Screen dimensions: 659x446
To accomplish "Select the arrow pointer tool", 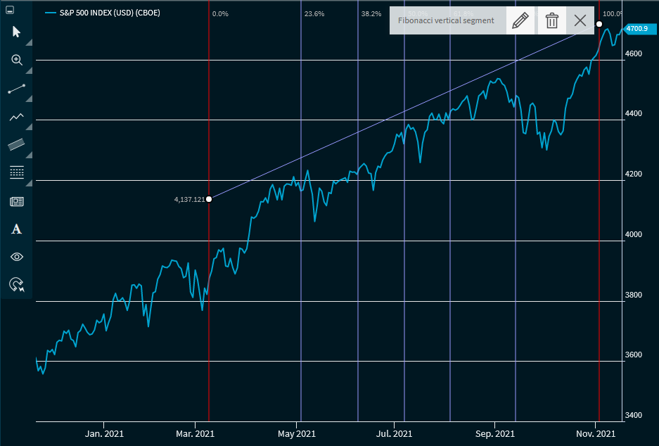I will point(17,32).
